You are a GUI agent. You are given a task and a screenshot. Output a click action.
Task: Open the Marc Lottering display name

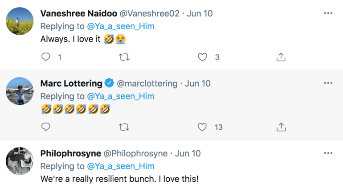(x=71, y=84)
